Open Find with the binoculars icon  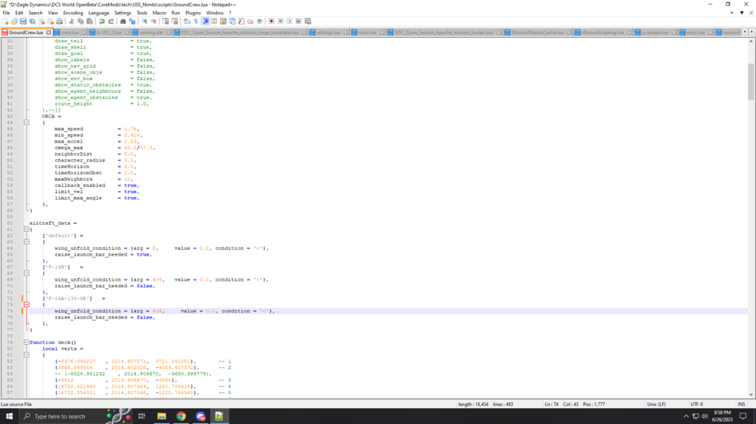[x=123, y=21]
